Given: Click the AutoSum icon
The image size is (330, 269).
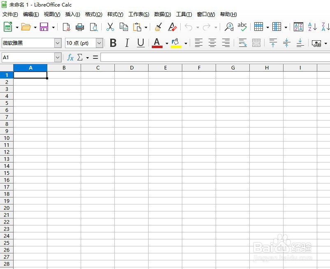Looking at the screenshot, I should [x=80, y=57].
